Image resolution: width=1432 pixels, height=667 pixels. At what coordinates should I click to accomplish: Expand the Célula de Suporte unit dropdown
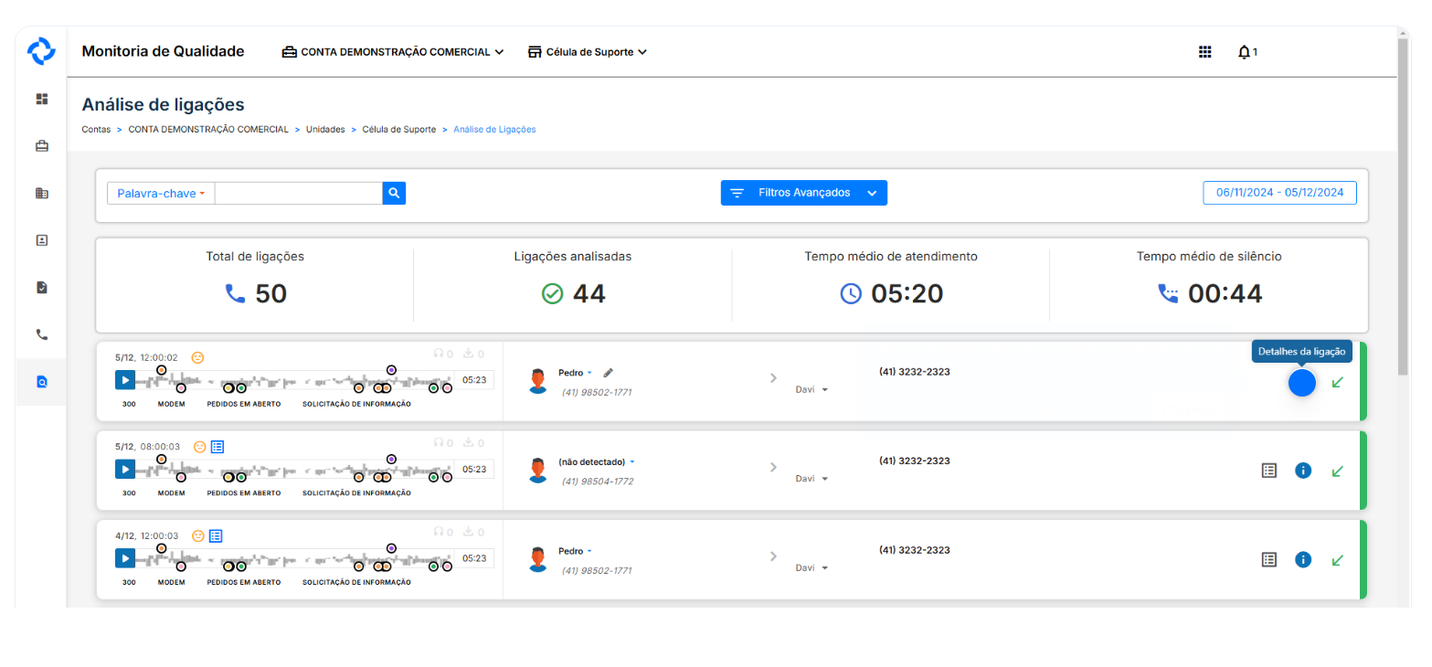tap(588, 52)
